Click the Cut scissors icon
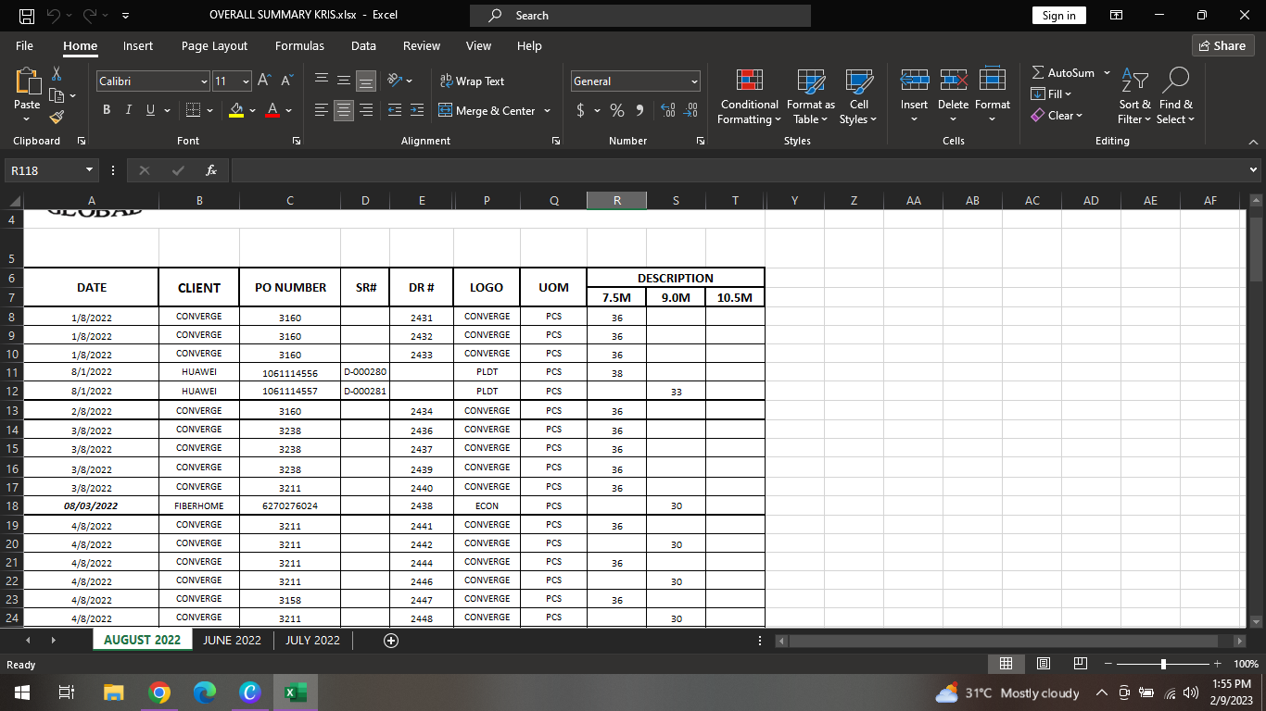This screenshot has height=711, width=1266. 57,73
